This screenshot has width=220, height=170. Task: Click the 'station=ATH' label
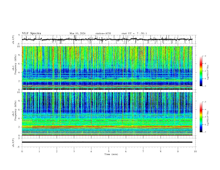coord(103,33)
